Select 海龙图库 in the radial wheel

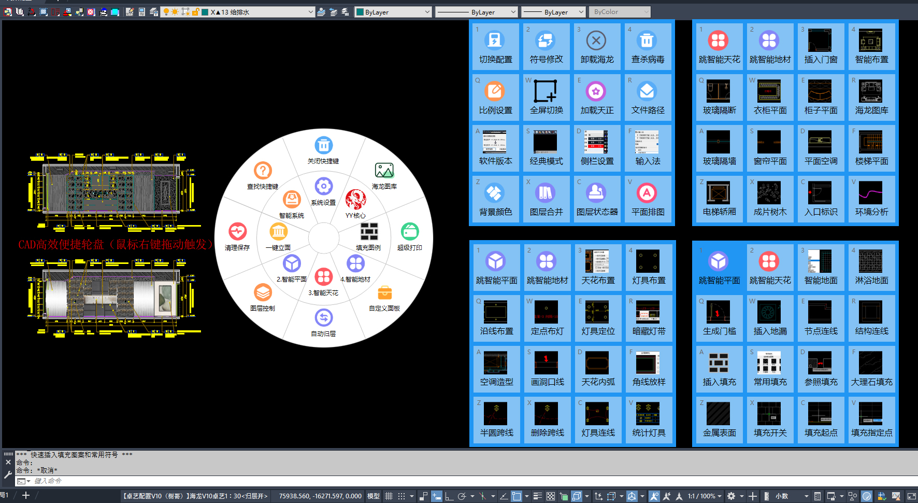point(384,176)
